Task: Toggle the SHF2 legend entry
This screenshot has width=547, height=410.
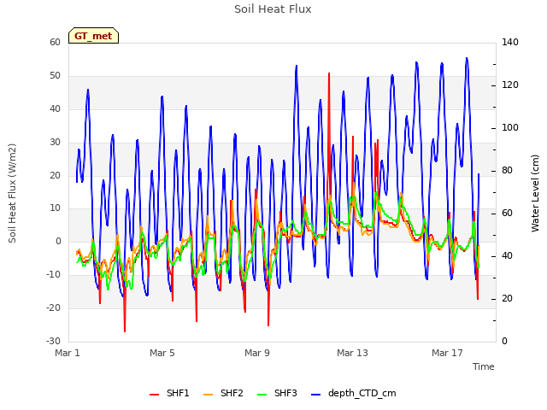Action: (x=223, y=393)
